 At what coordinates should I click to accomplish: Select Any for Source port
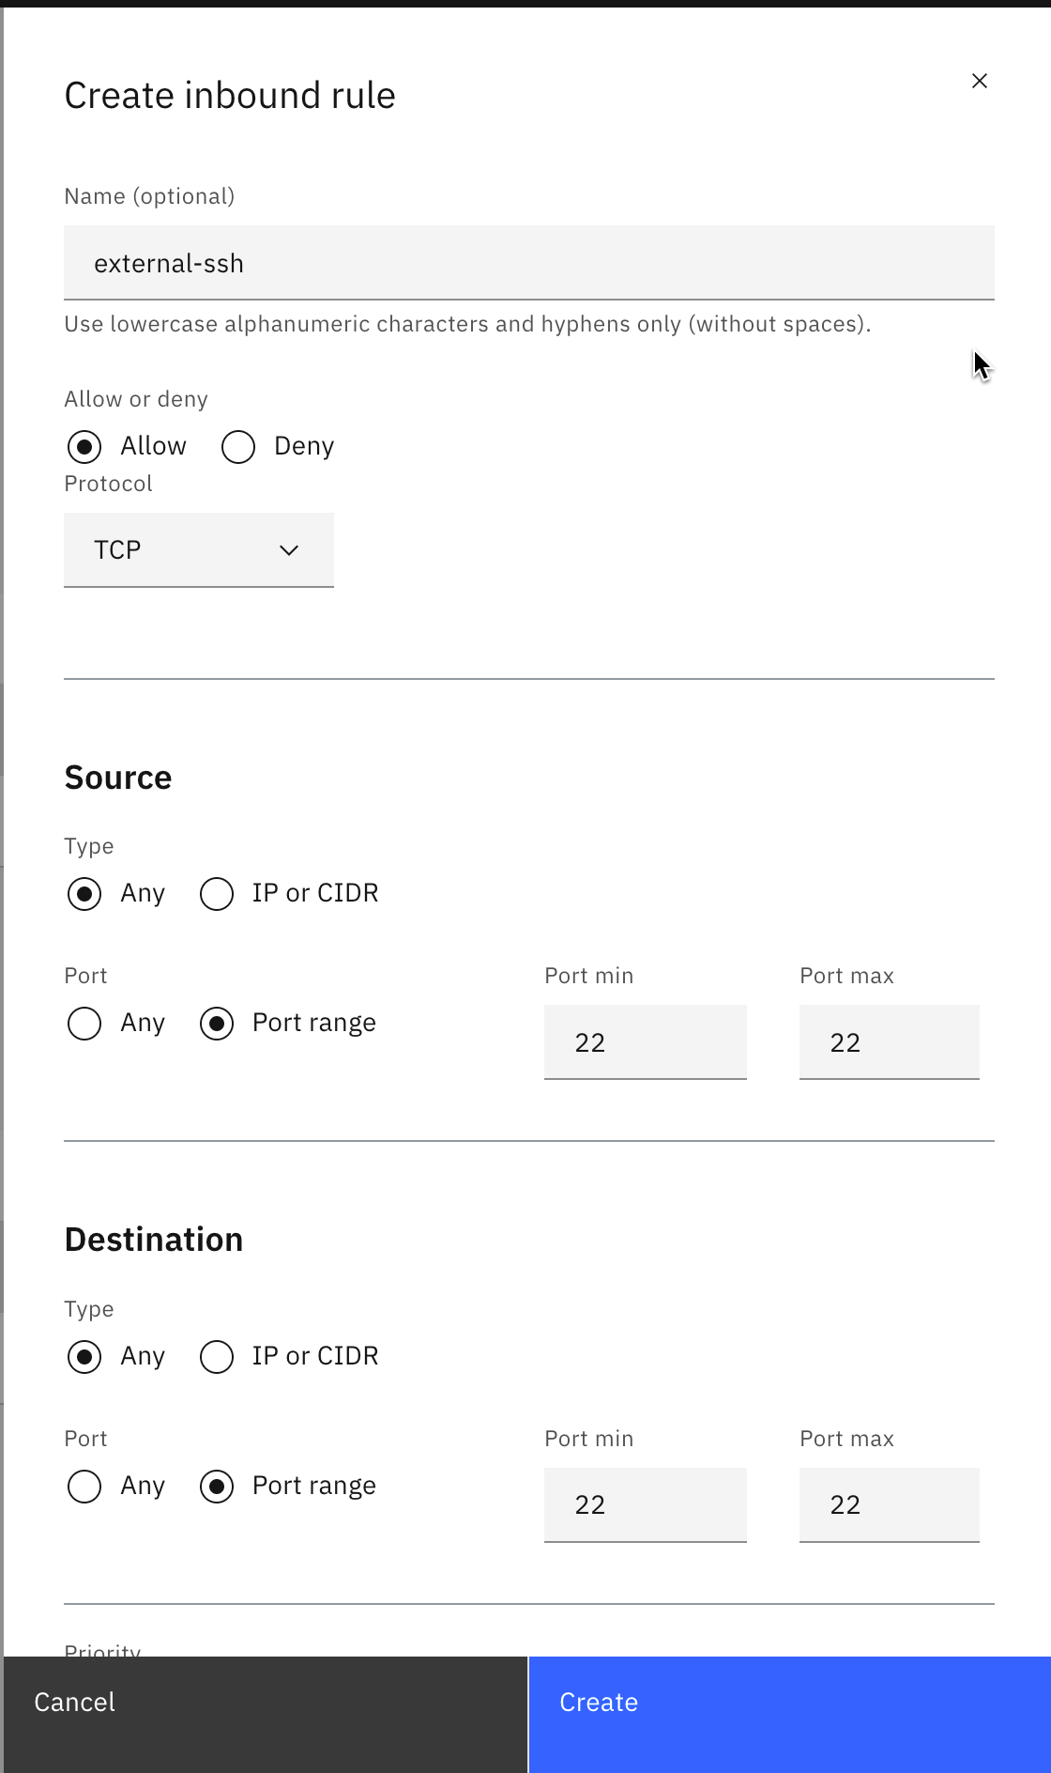pos(84,1024)
